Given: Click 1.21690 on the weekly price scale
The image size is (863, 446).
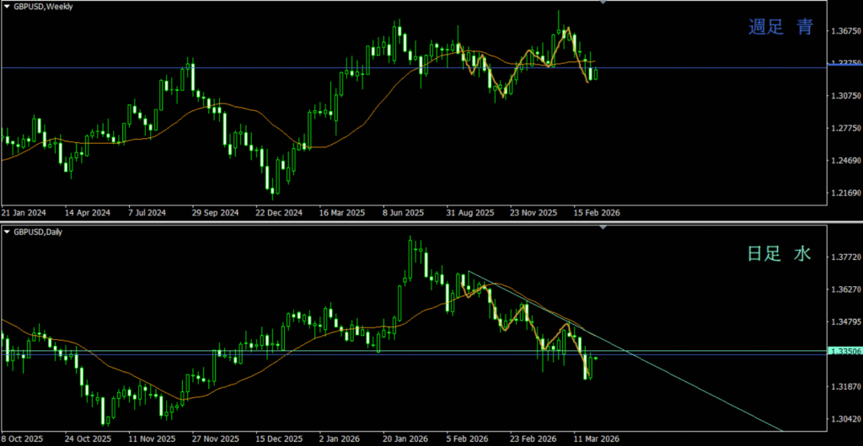Looking at the screenshot, I should coord(843,193).
